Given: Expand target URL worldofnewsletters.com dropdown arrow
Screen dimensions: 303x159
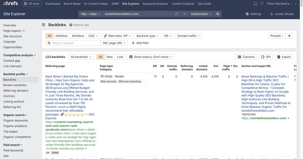Looking at the screenshot, I should (x=288, y=118).
